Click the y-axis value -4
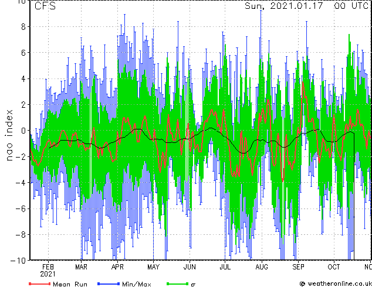 21,183
